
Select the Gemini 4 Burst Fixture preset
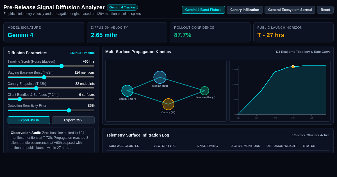click(x=203, y=10)
